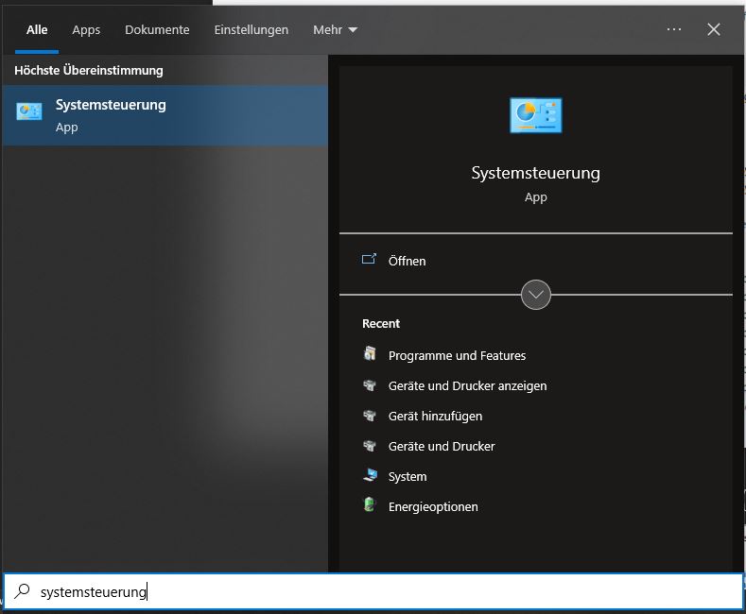Click the magnifier icon in the search box
The height and width of the screenshot is (614, 746).
point(22,591)
